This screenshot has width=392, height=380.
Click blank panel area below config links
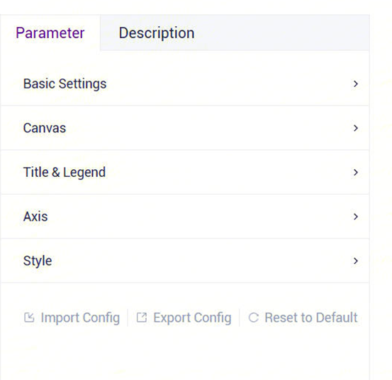tap(185, 355)
